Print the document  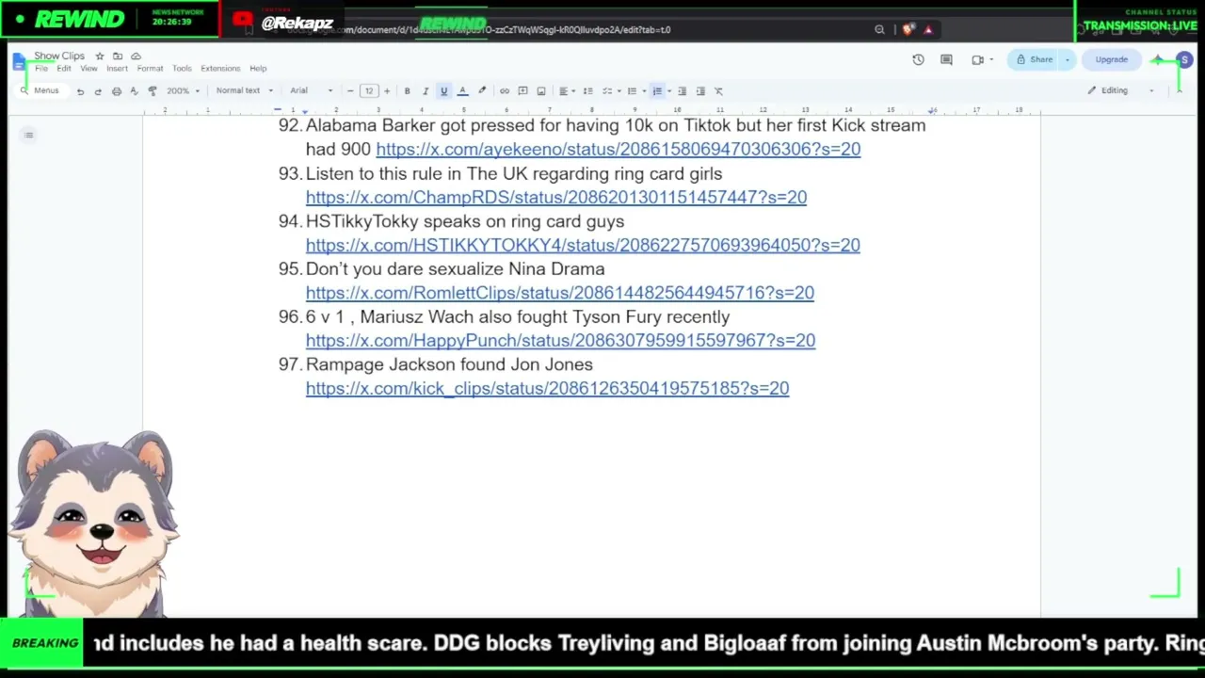(x=116, y=91)
